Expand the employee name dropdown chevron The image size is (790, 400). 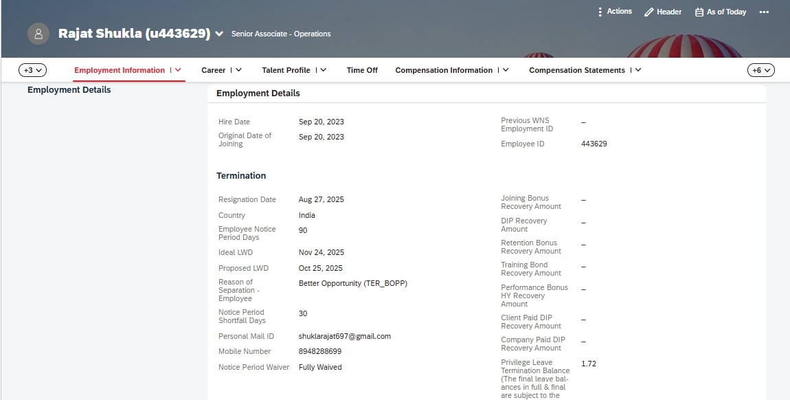[x=219, y=34]
